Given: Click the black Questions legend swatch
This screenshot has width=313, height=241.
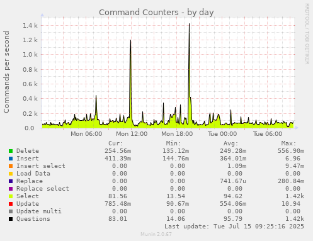Looking at the screenshot, I should pyautogui.click(x=11, y=219).
